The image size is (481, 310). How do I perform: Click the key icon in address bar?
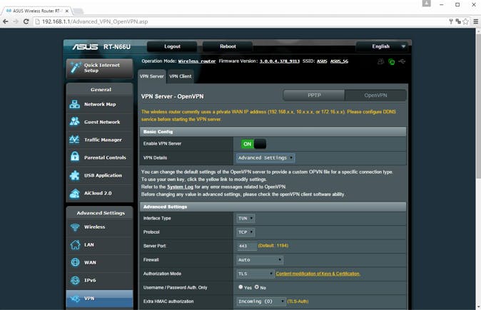point(451,21)
